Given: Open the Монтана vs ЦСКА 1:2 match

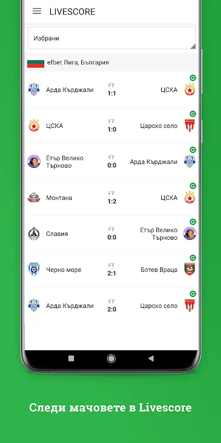Looking at the screenshot, I should point(112,198).
